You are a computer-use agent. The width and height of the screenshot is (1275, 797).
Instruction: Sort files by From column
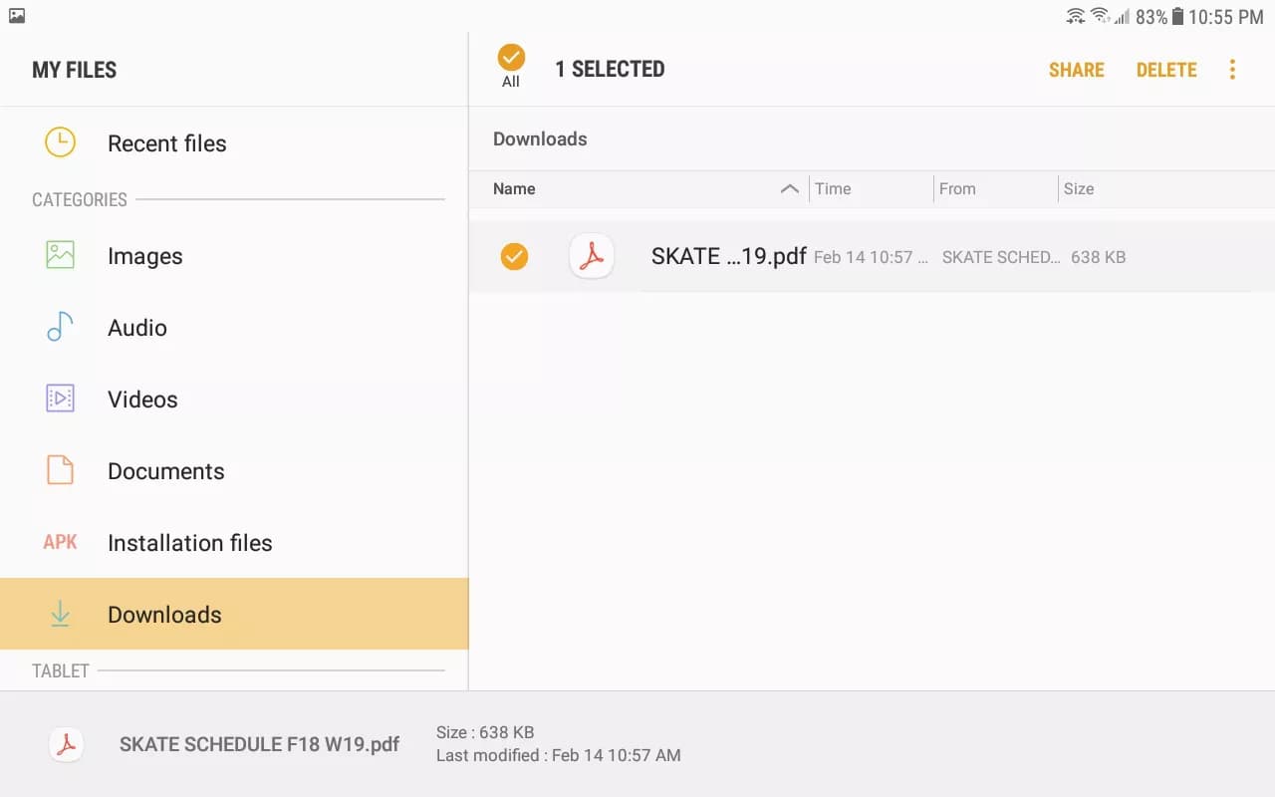click(x=957, y=188)
